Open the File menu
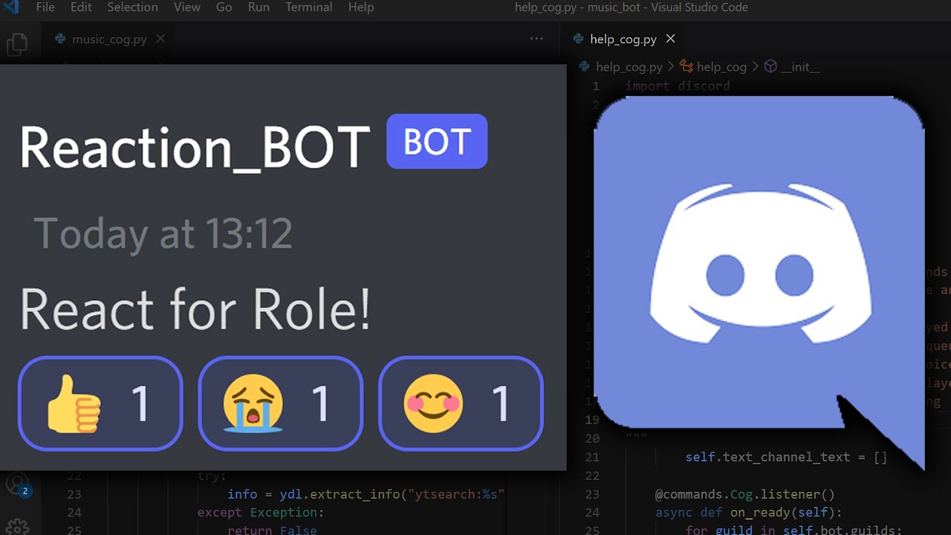Image resolution: width=951 pixels, height=535 pixels. [45, 7]
